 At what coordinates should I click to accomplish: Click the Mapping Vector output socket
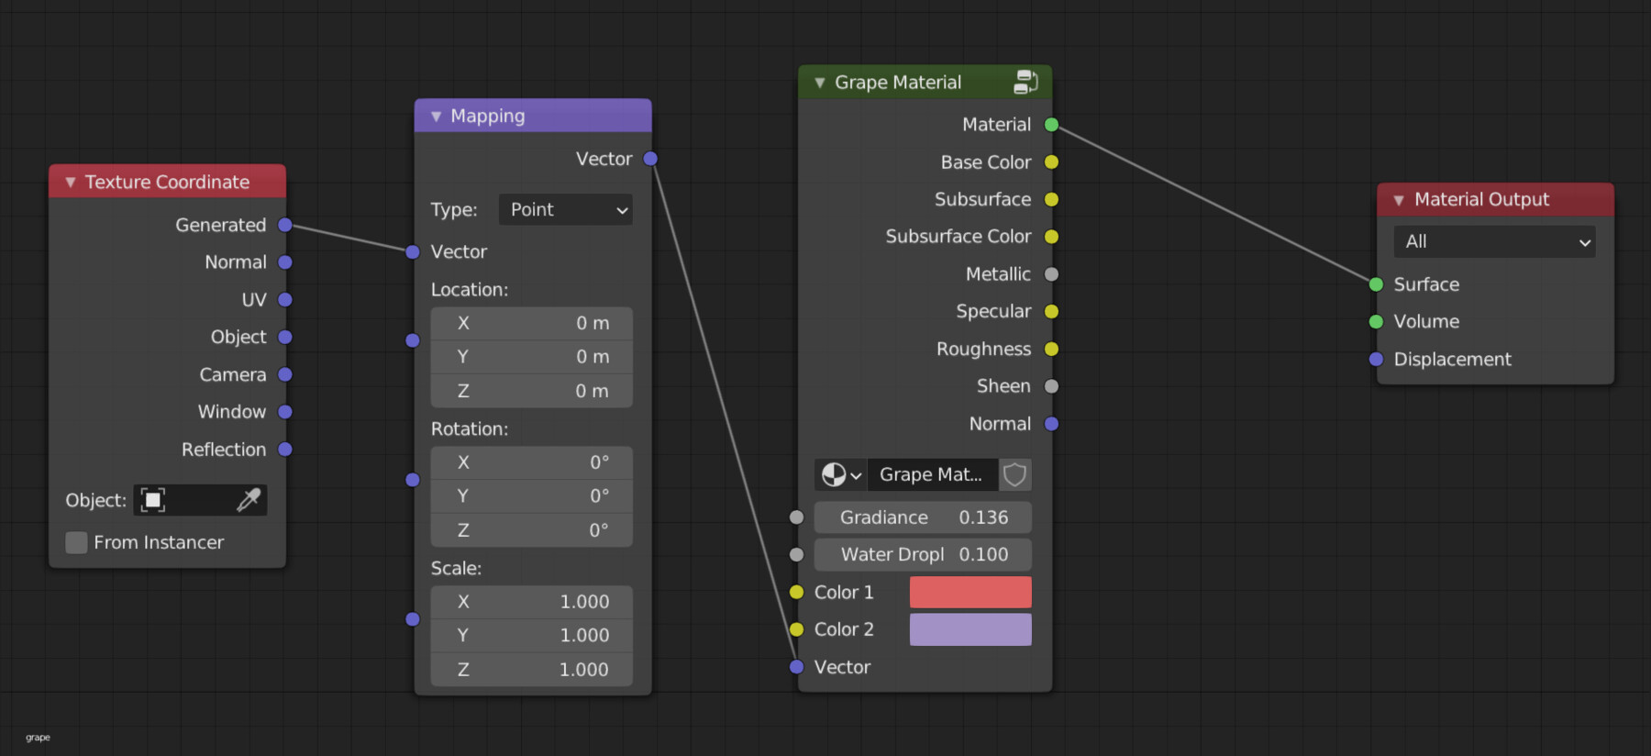(650, 159)
